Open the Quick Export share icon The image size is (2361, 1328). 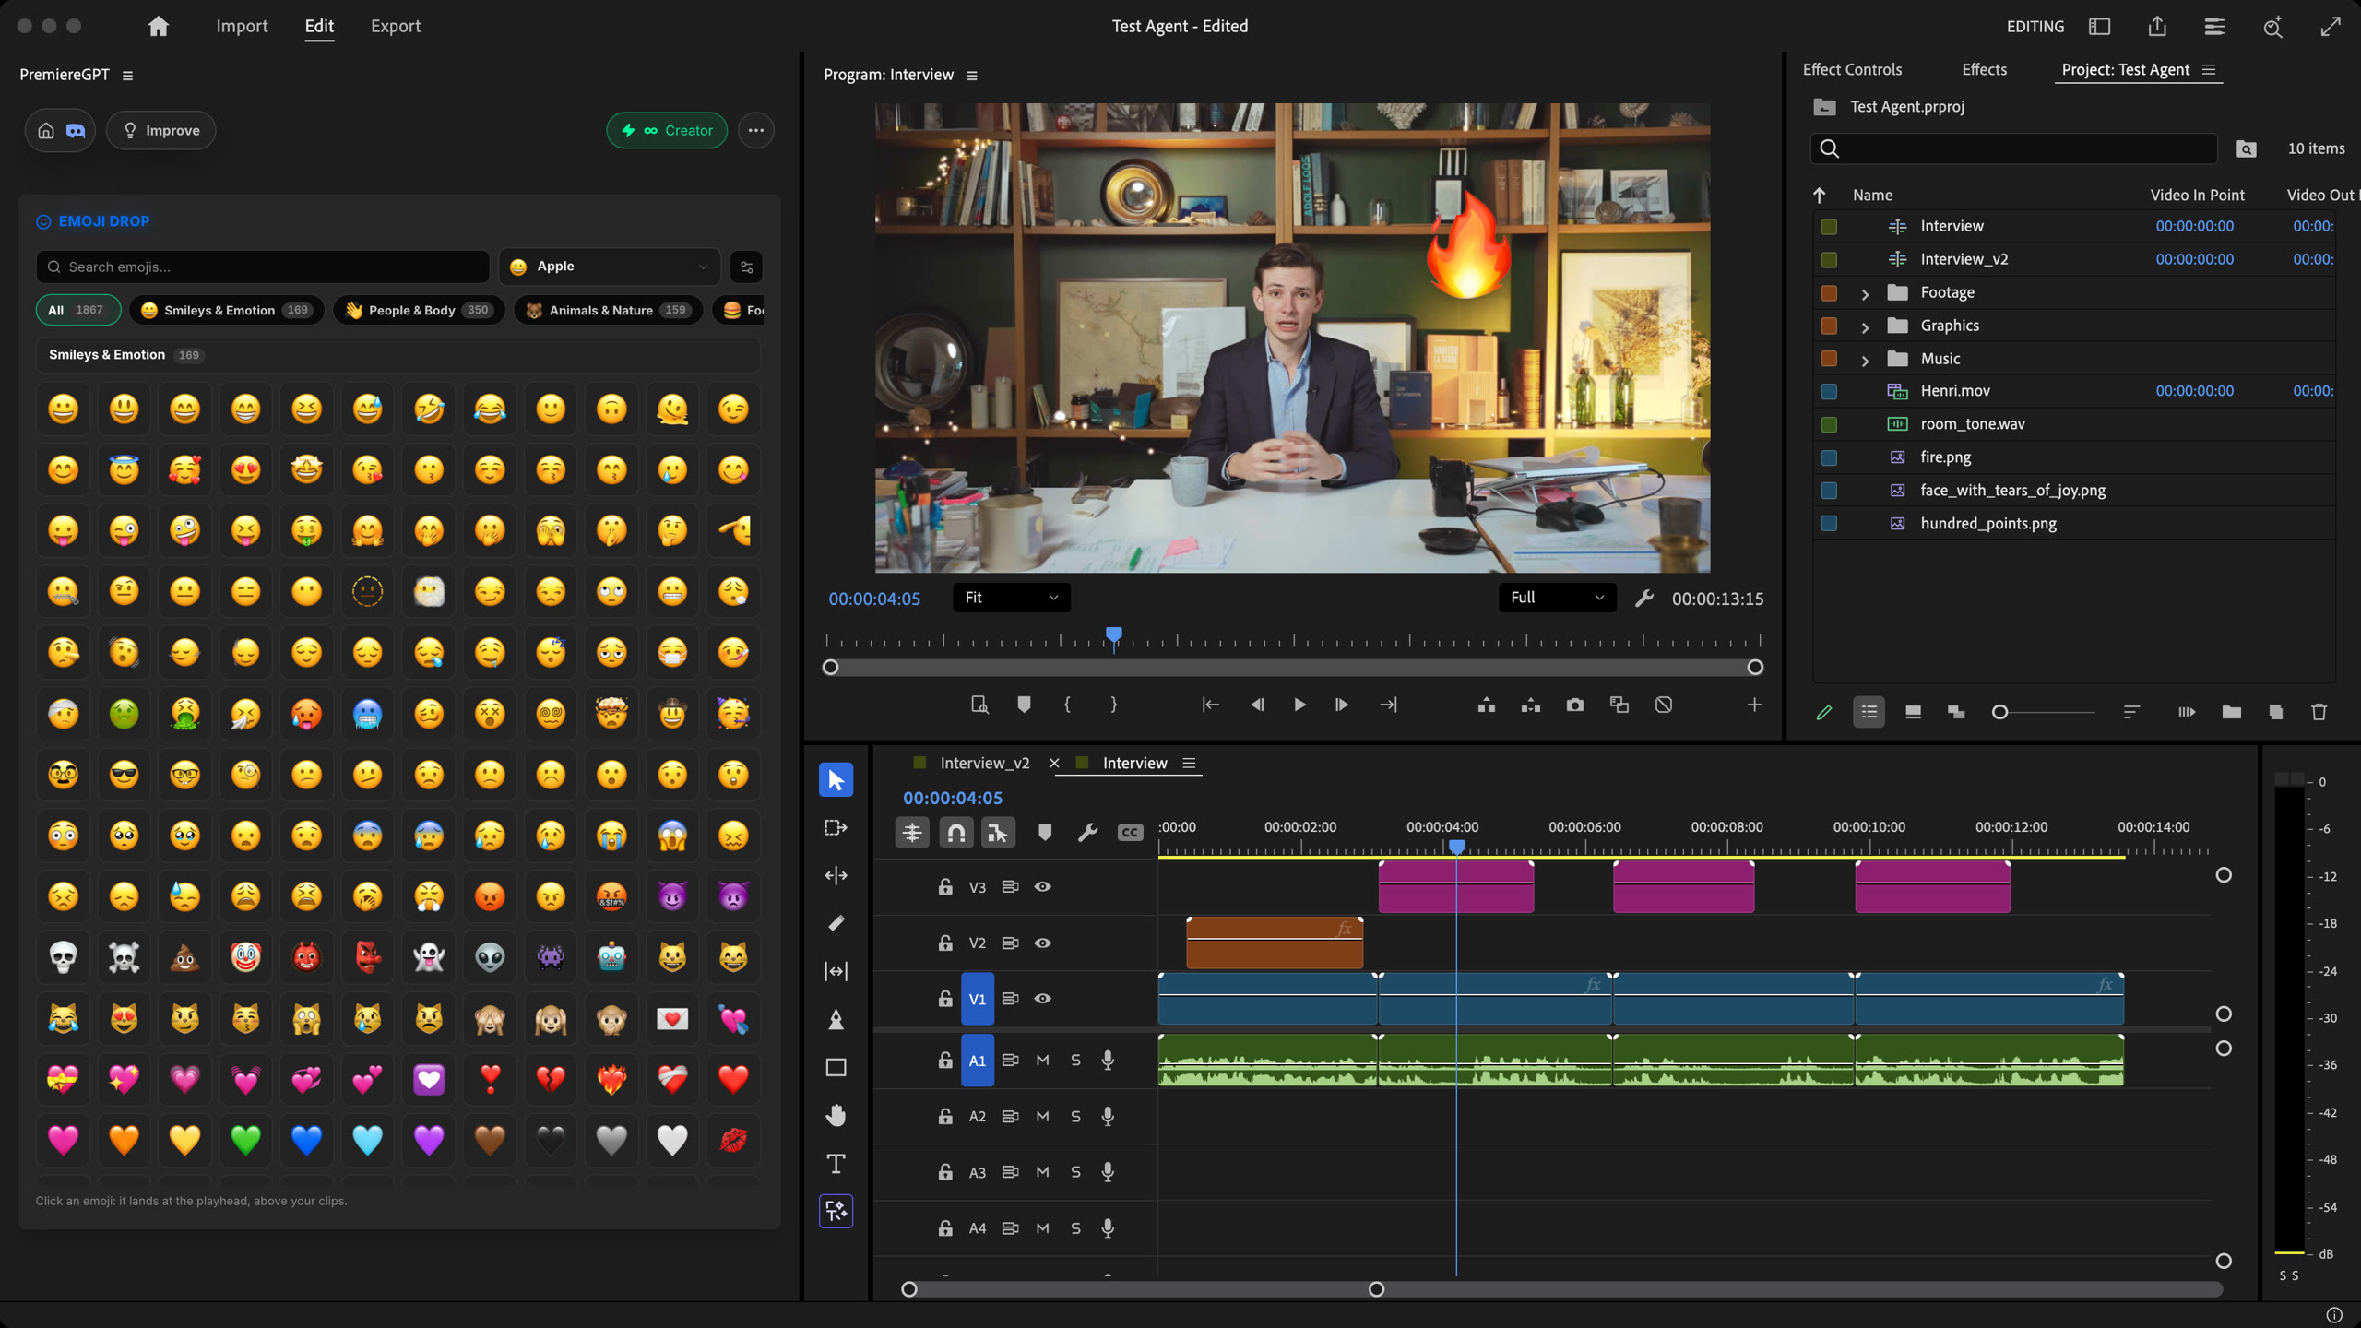(2157, 27)
